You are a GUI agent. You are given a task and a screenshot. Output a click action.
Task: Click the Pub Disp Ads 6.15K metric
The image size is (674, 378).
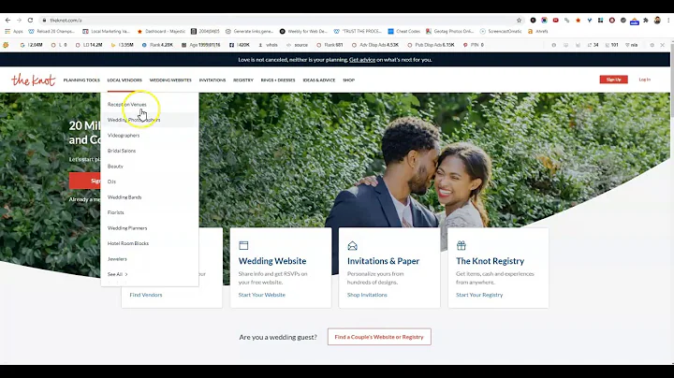(x=431, y=45)
